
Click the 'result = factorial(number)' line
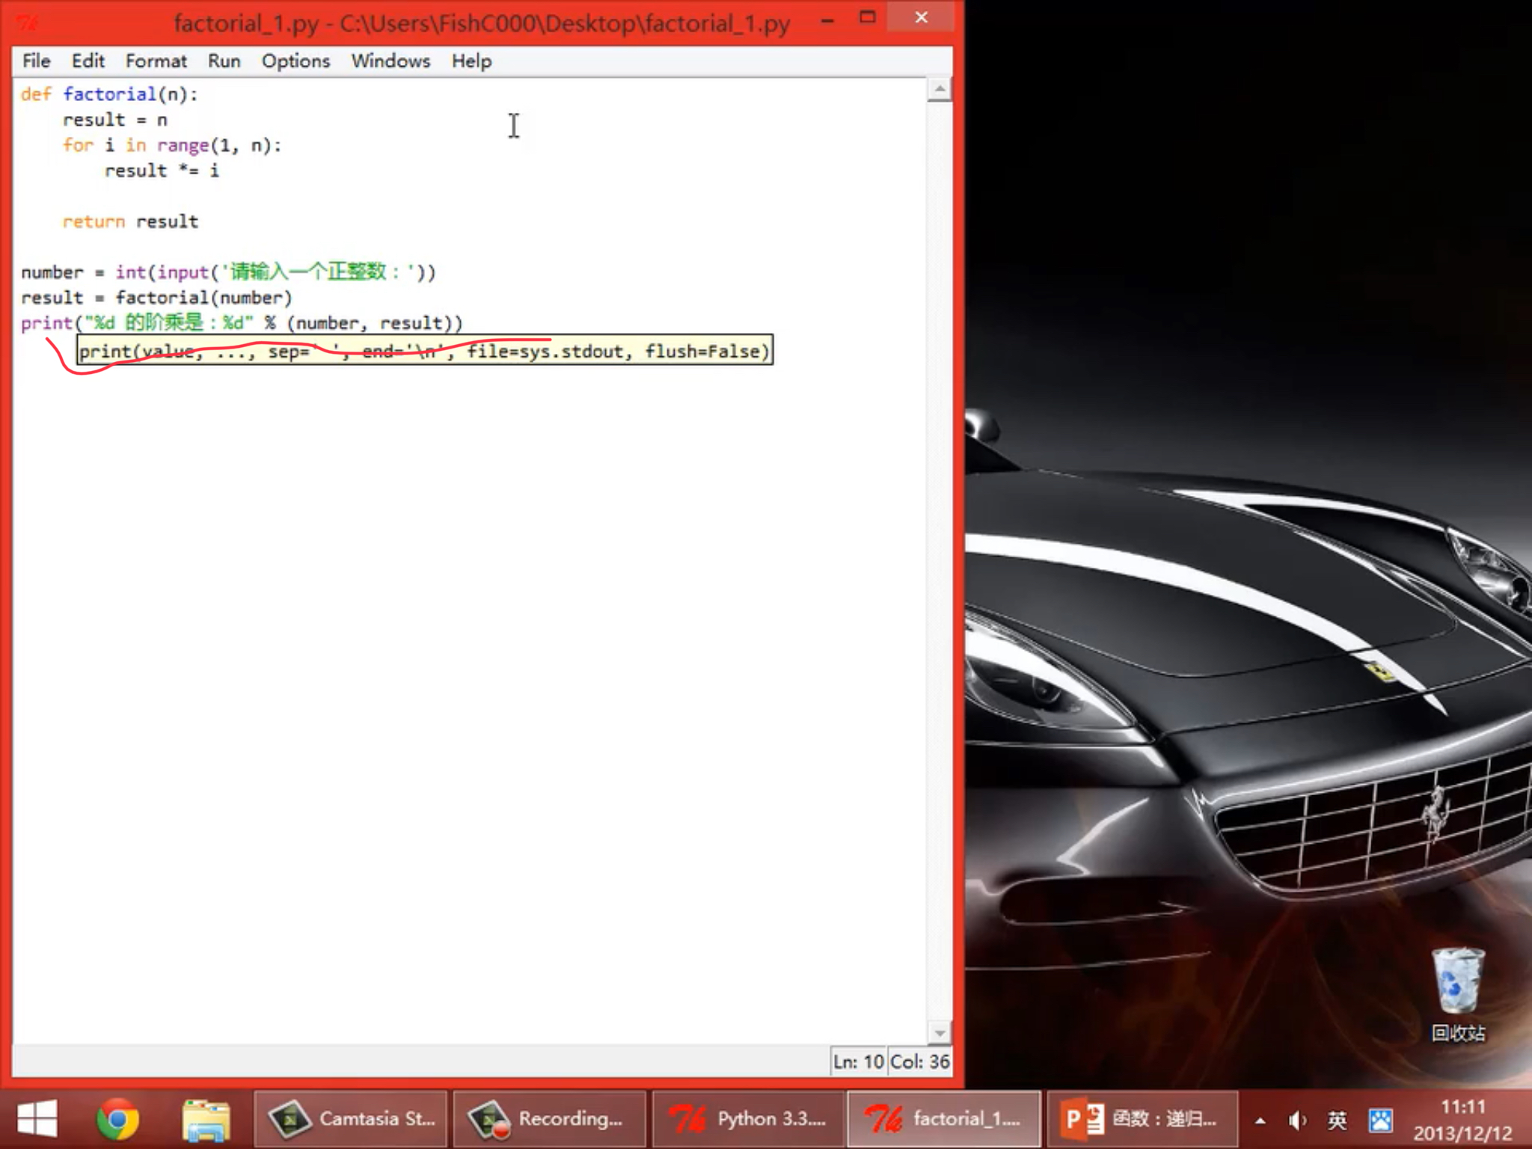tap(156, 298)
